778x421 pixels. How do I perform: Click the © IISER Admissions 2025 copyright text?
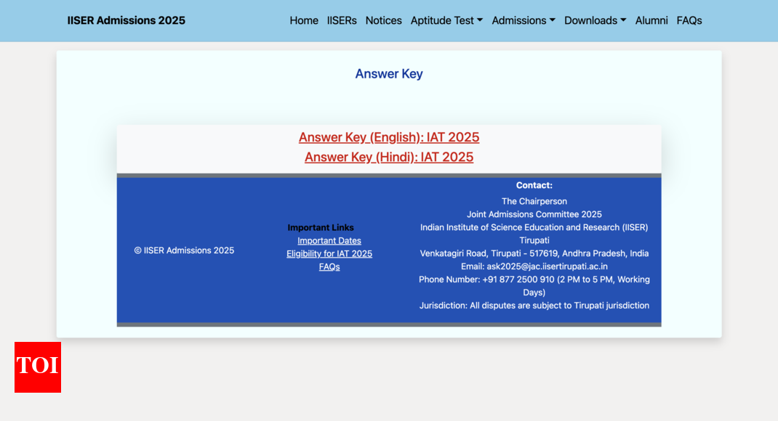pos(184,250)
